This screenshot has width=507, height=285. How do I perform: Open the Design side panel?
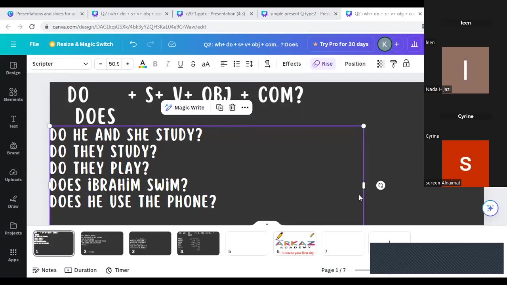pyautogui.click(x=13, y=68)
